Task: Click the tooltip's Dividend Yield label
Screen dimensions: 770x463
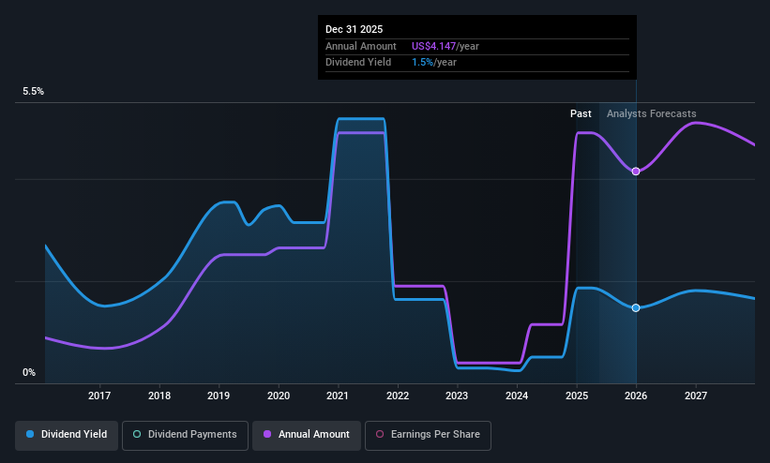Action: coord(358,63)
